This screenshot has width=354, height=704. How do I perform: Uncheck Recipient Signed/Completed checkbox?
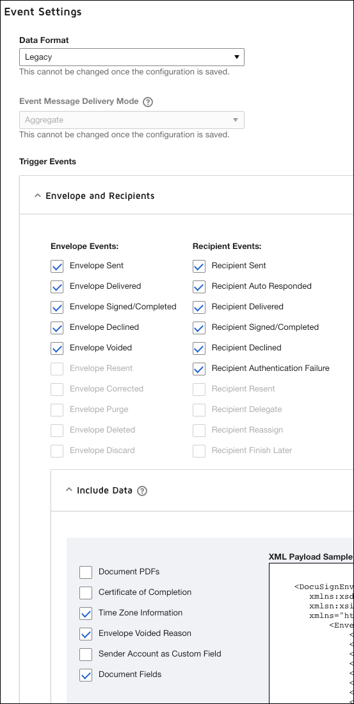coord(199,328)
